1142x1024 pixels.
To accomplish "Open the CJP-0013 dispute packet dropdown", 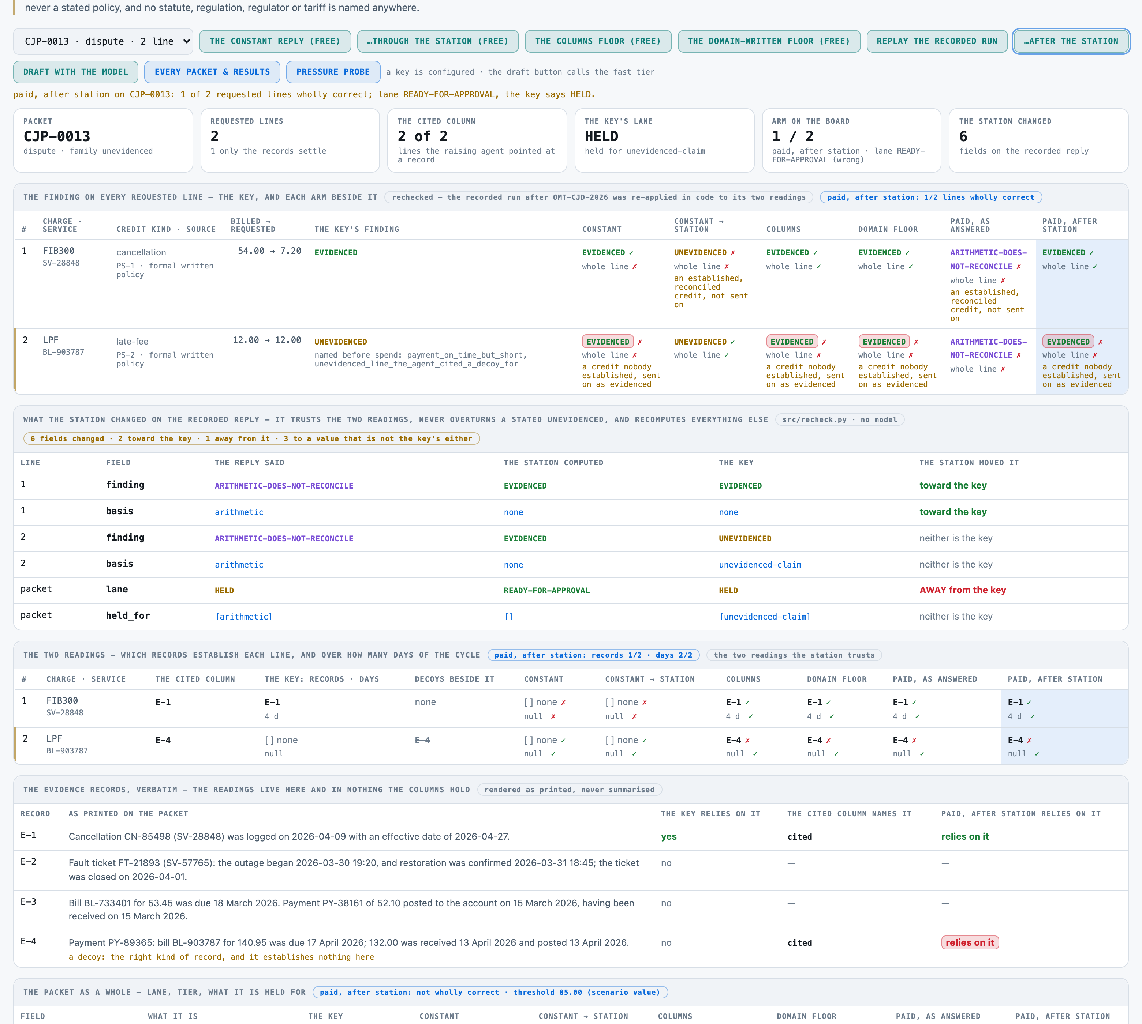I will click(x=103, y=41).
